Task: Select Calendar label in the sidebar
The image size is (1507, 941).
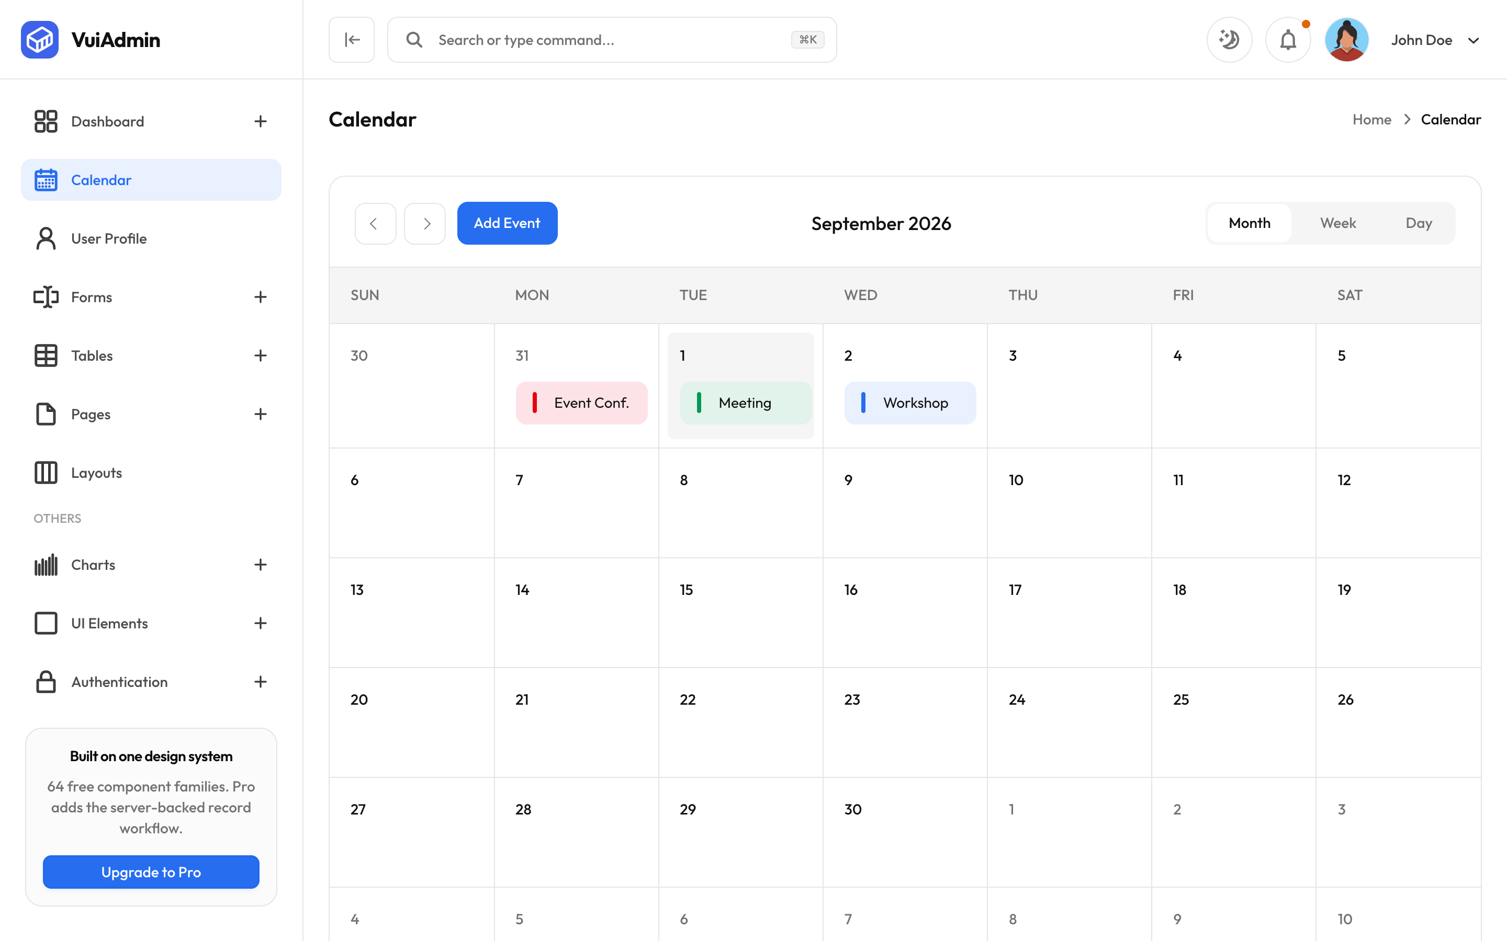Action: point(101,180)
